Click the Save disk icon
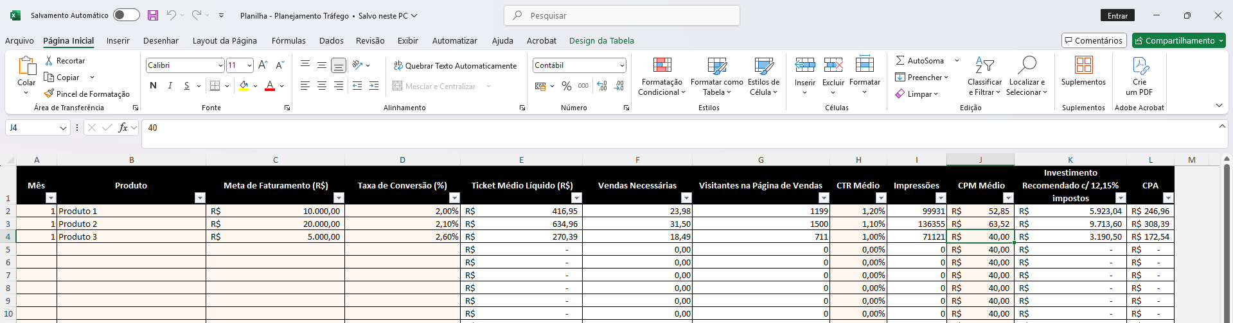Image resolution: width=1233 pixels, height=323 pixels. click(153, 15)
